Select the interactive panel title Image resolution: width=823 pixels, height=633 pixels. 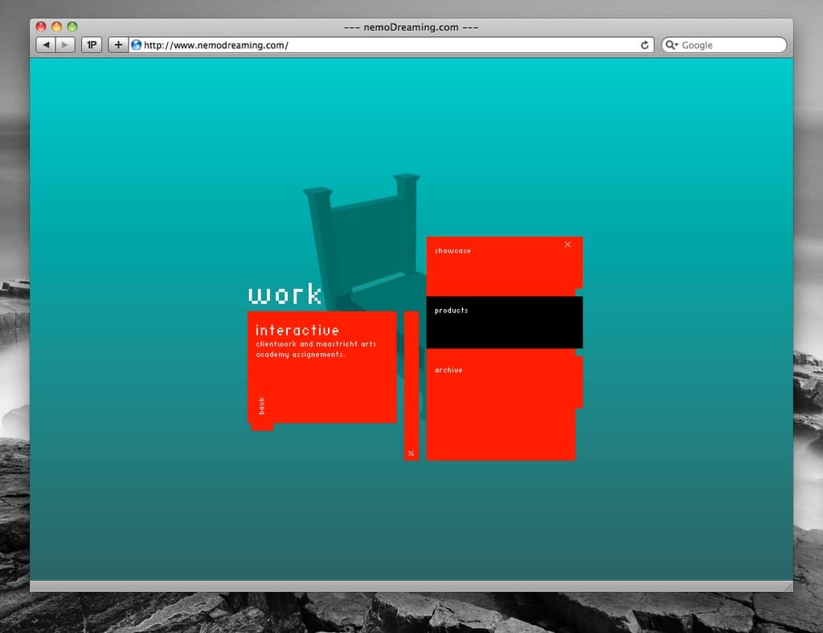pos(297,330)
